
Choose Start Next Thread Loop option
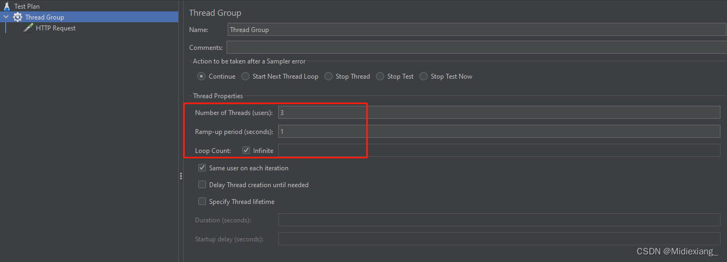(246, 76)
